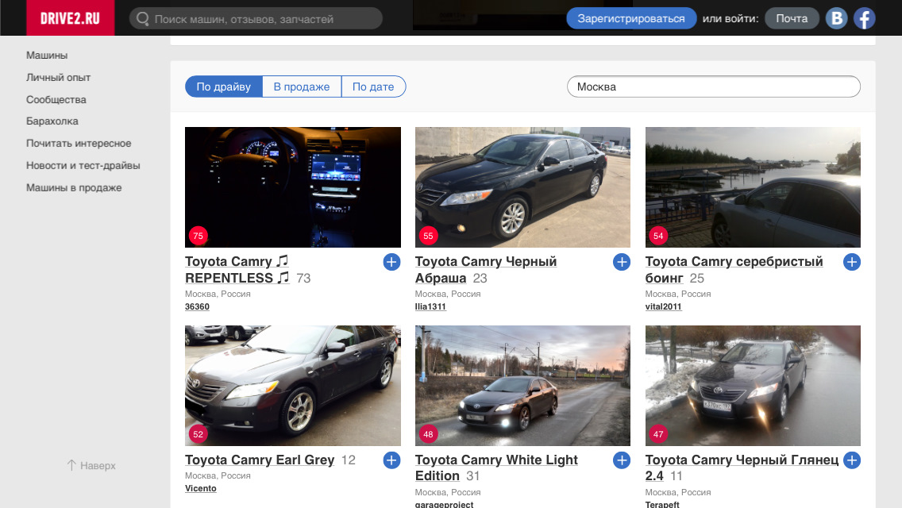Screen dimensions: 902x508
Task: Click the 54 drive rating badge
Action: pyautogui.click(x=658, y=235)
